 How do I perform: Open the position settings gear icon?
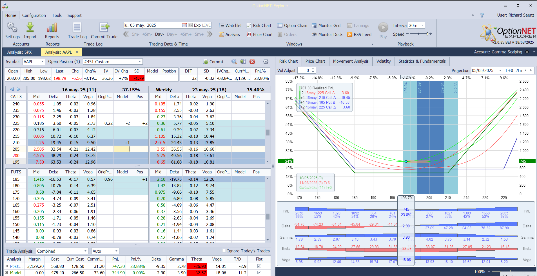(266, 62)
